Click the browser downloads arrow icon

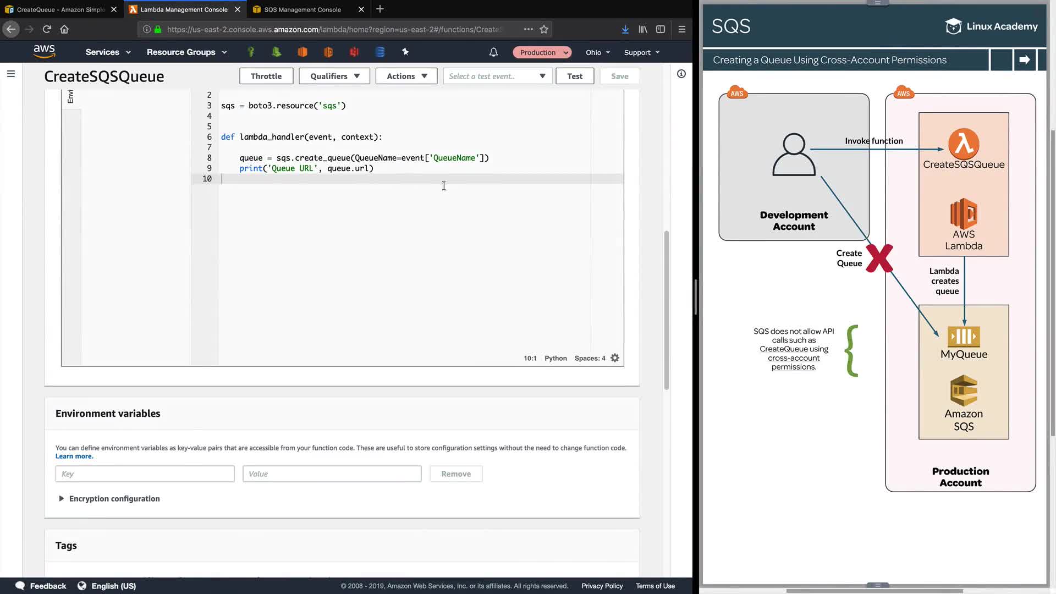point(625,29)
